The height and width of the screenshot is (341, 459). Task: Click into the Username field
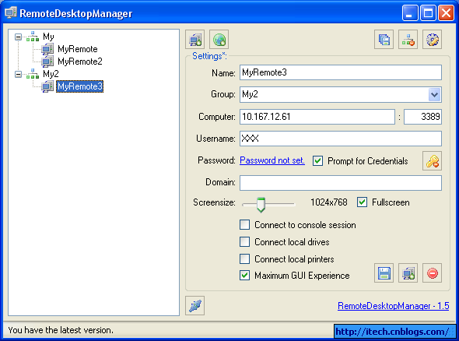(x=341, y=139)
